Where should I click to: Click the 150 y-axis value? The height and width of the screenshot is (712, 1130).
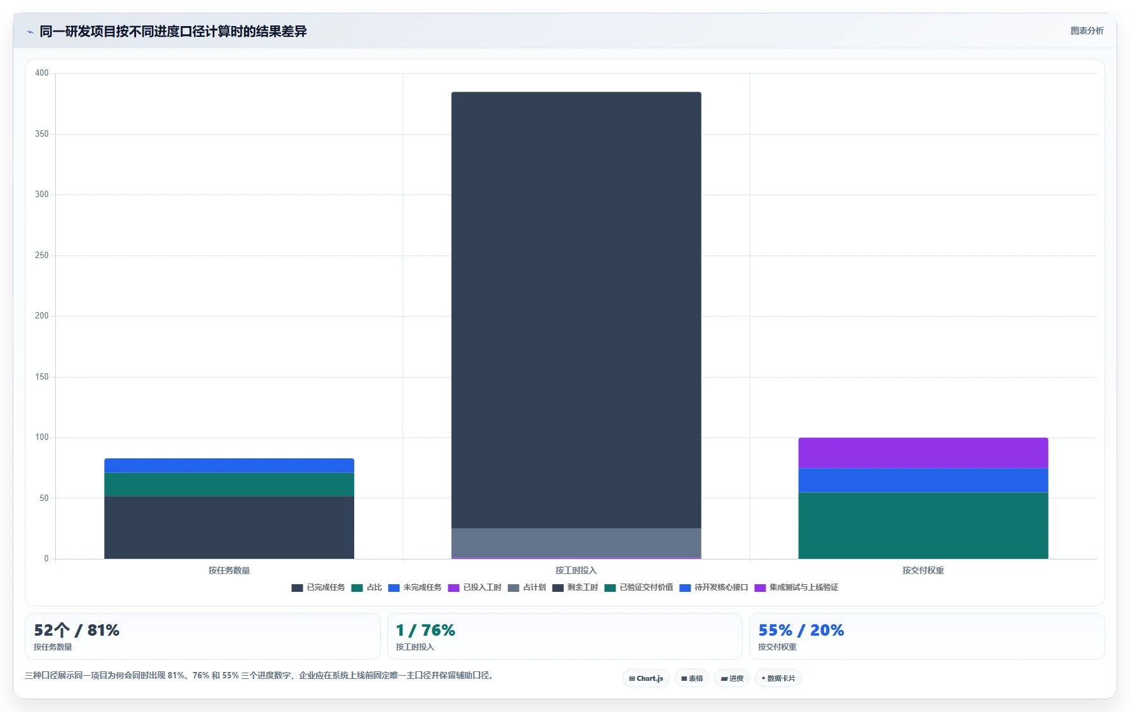click(42, 377)
